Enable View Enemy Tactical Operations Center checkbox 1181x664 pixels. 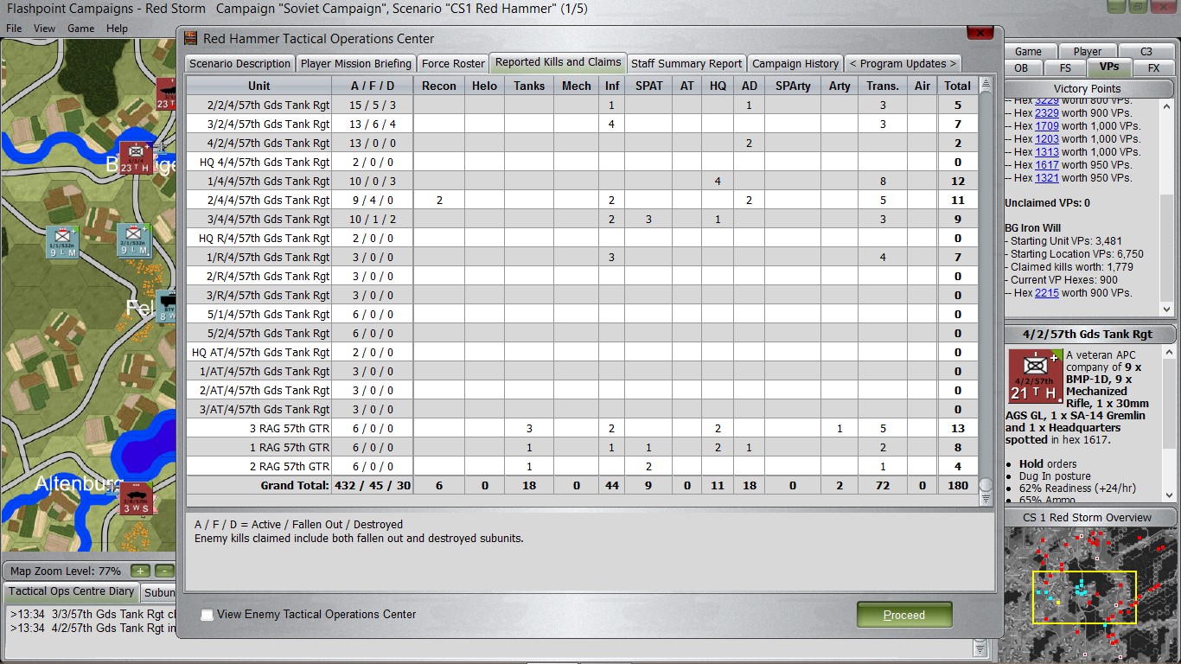(x=207, y=615)
